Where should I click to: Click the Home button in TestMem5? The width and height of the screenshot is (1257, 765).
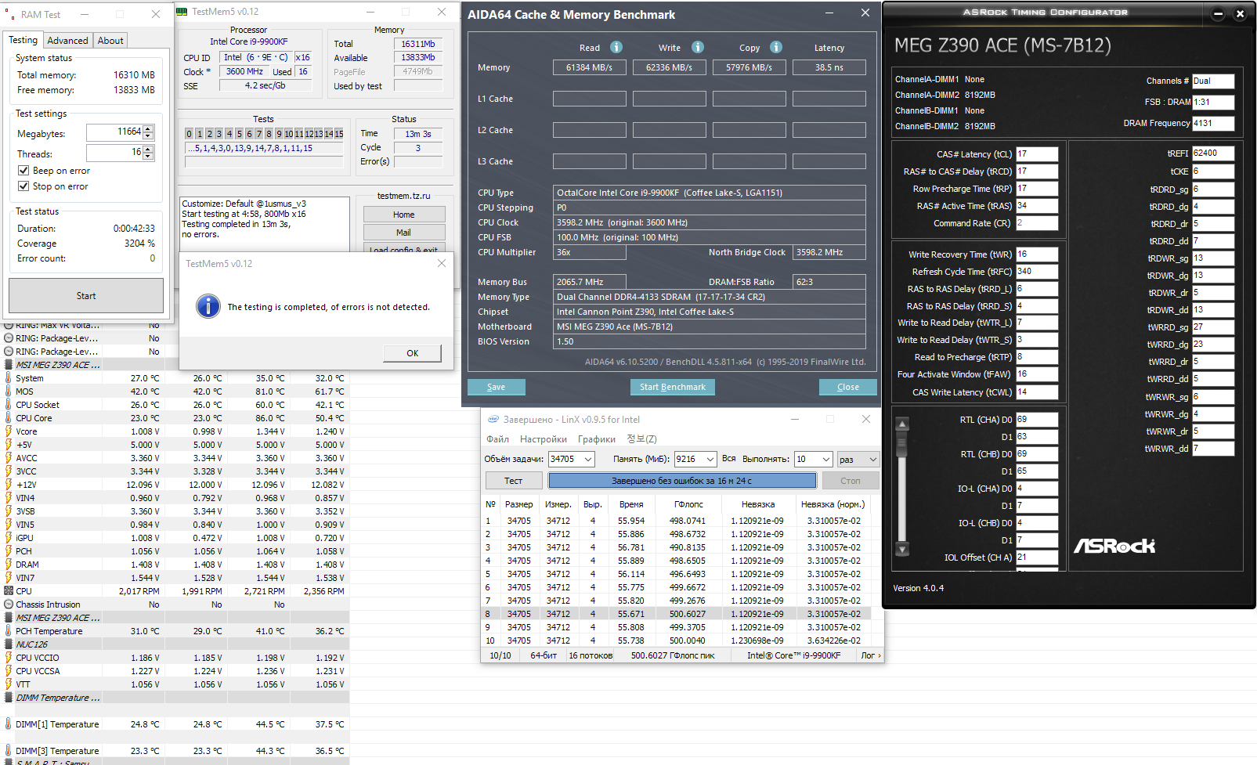[404, 215]
